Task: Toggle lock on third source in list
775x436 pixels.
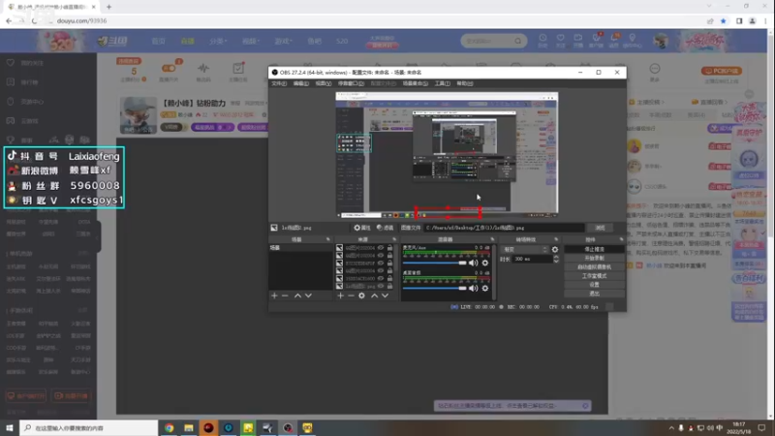Action: click(390, 263)
